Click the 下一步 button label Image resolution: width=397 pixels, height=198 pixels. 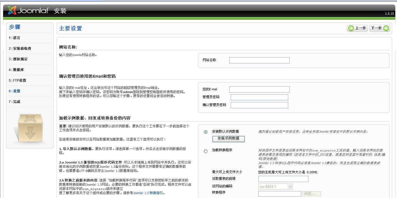376,28
